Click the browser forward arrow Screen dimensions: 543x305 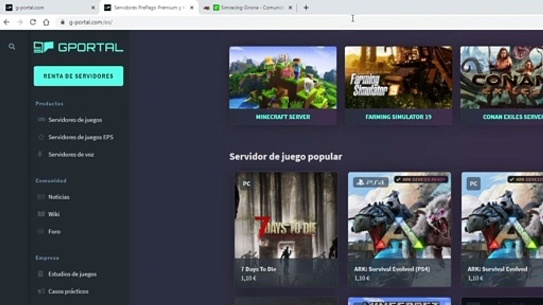pos(20,22)
